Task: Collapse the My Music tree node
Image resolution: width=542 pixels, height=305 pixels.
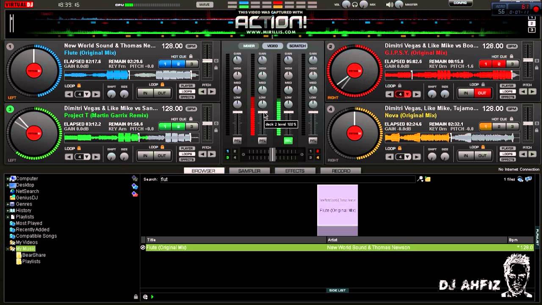Action: (x=8, y=249)
